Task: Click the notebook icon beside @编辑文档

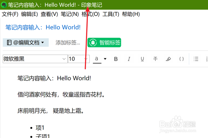Action: [9, 42]
